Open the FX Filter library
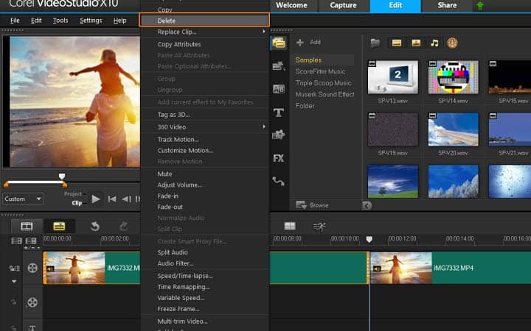 (278, 158)
